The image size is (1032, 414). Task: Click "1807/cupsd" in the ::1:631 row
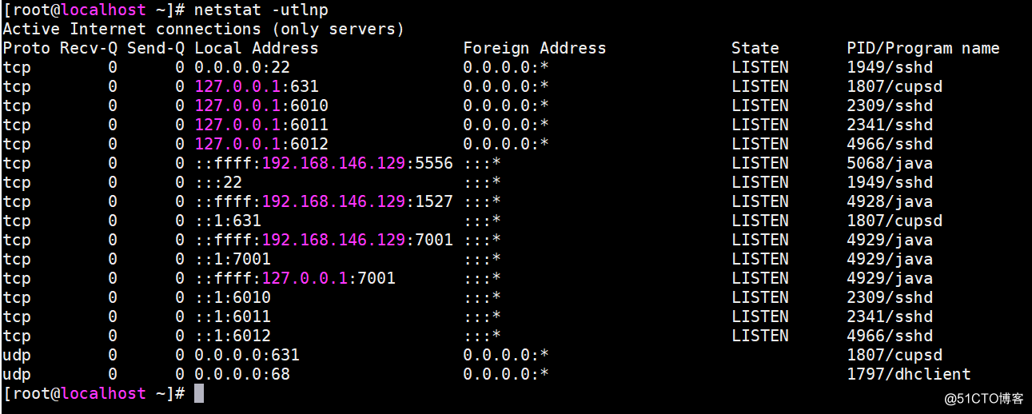click(x=895, y=221)
